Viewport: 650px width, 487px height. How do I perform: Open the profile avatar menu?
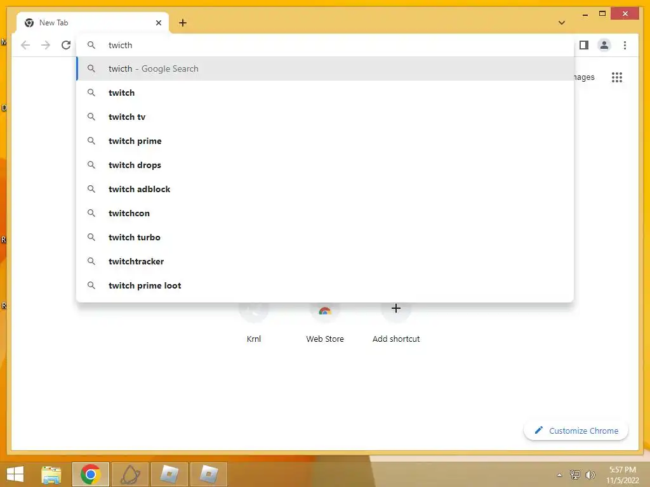pos(604,45)
